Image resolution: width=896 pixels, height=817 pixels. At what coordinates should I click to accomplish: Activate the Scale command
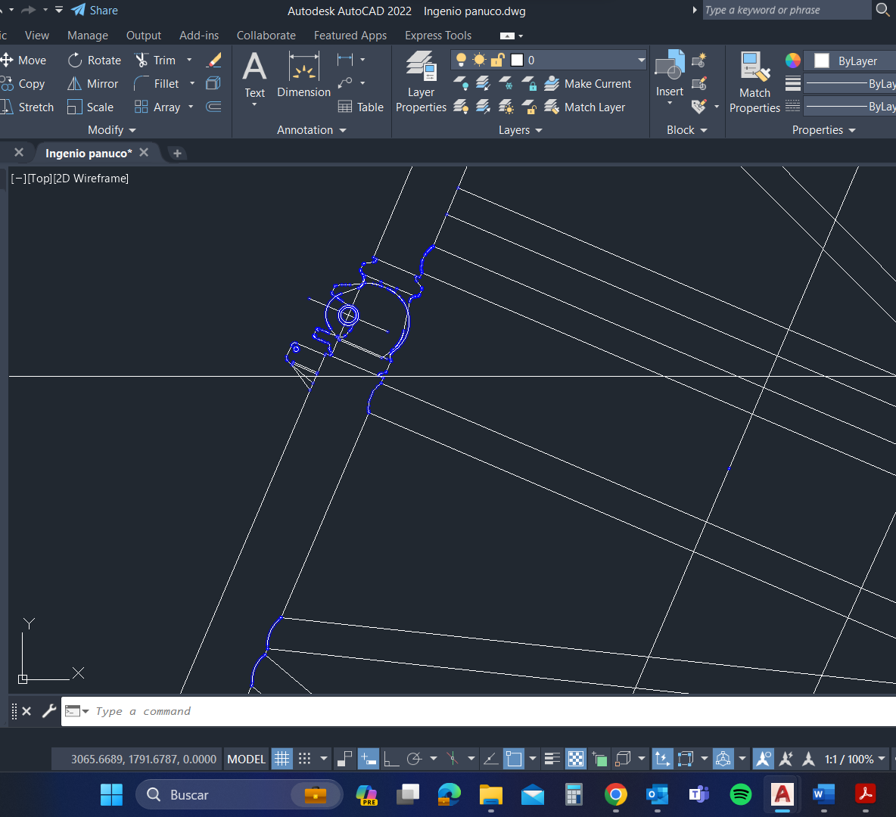92,107
